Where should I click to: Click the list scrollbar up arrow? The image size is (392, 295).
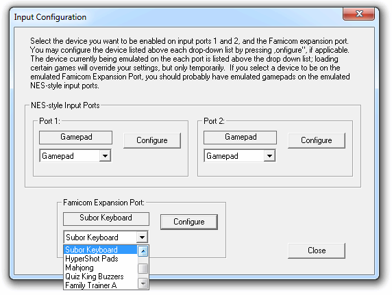143,251
